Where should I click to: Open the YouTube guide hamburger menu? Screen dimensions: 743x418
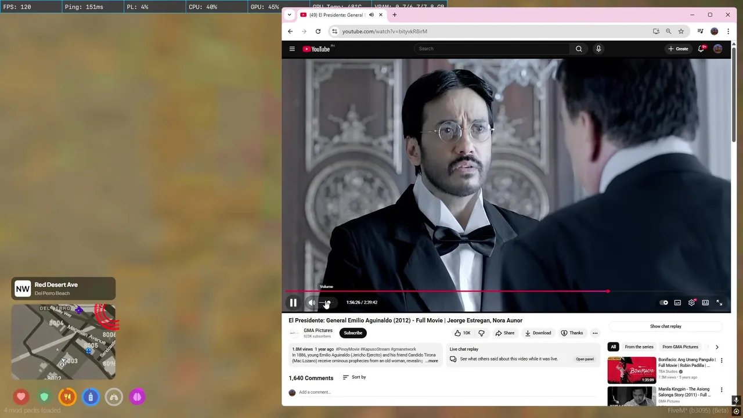(x=292, y=49)
